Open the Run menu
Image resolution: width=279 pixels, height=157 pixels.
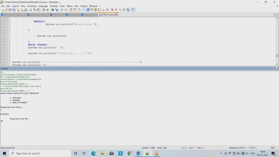tap(77, 6)
